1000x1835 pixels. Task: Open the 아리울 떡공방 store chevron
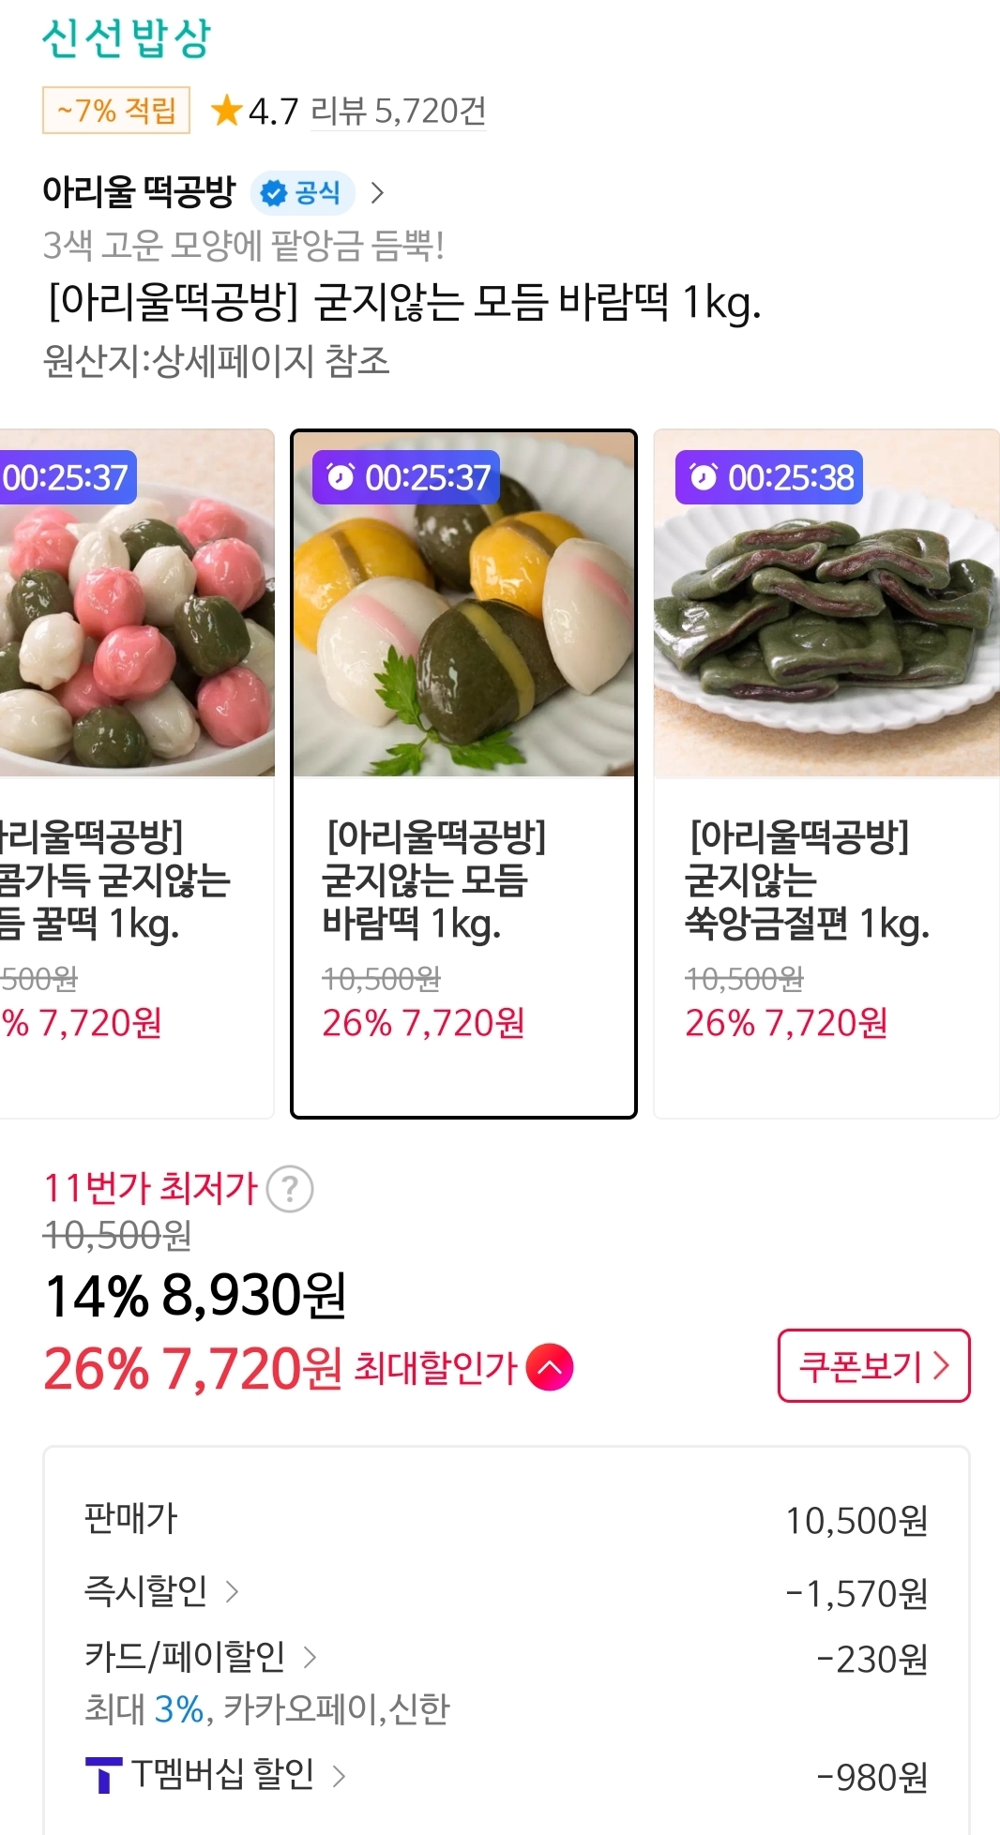378,193
